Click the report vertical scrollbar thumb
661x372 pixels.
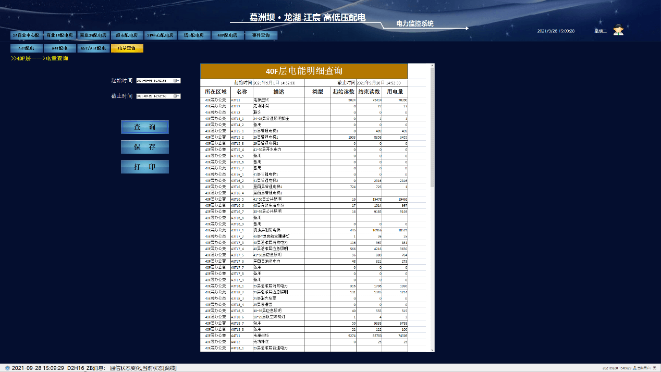coord(432,128)
